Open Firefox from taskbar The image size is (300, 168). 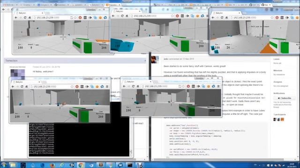point(52,165)
